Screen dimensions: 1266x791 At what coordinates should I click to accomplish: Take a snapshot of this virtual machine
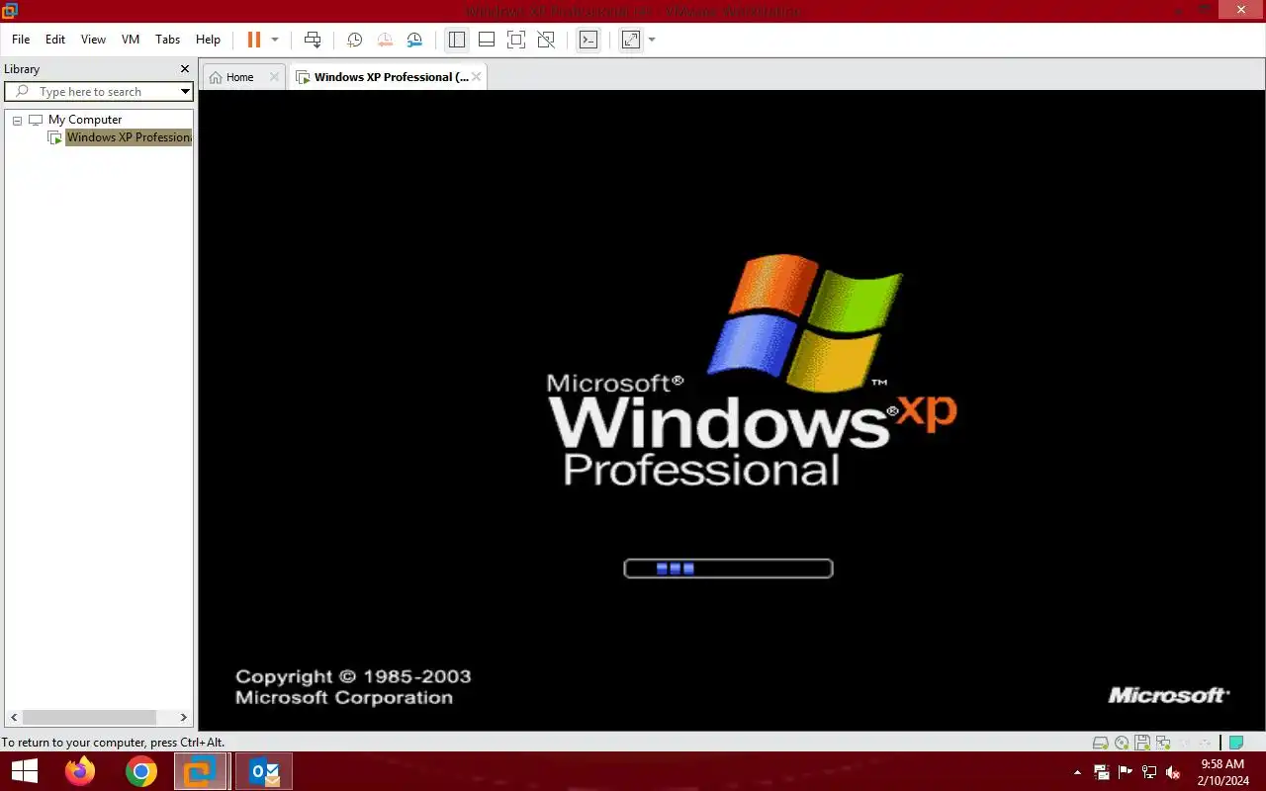point(354,40)
